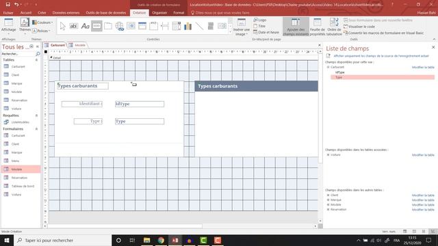Screen dimensions: 438x246
Task: Save the database with the save icon
Action: point(8,4)
